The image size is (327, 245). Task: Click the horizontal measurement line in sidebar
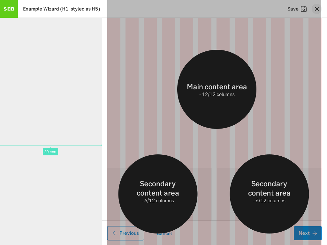click(x=26, y=145)
